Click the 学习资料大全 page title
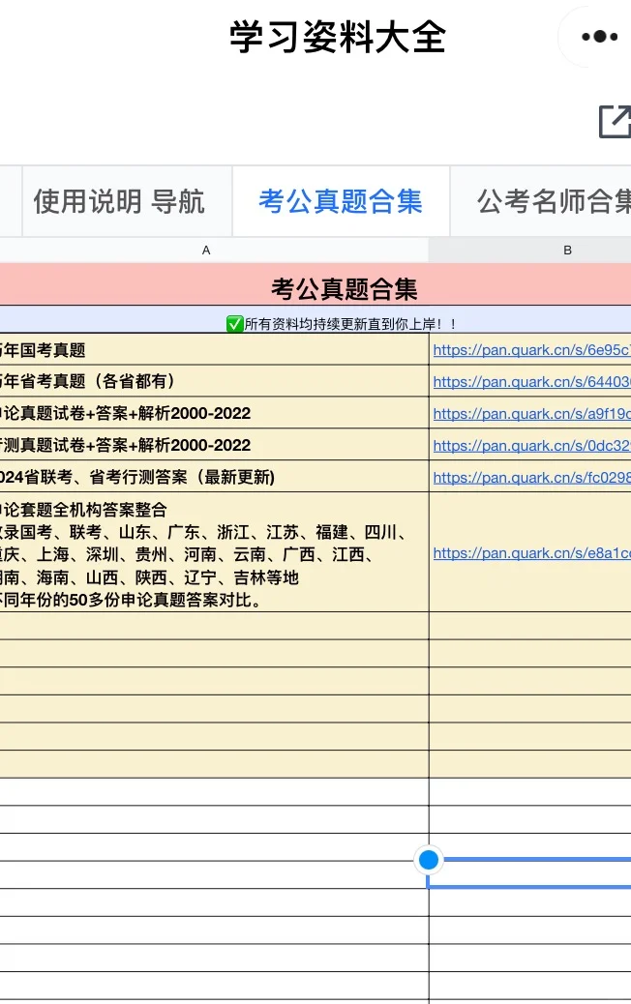Viewport: 631px width, 1004px height. pos(338,37)
